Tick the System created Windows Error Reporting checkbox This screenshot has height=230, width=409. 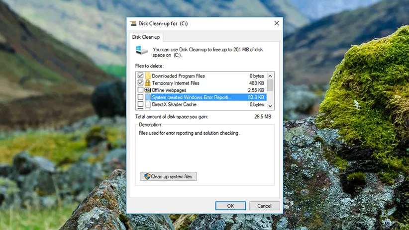coord(140,97)
